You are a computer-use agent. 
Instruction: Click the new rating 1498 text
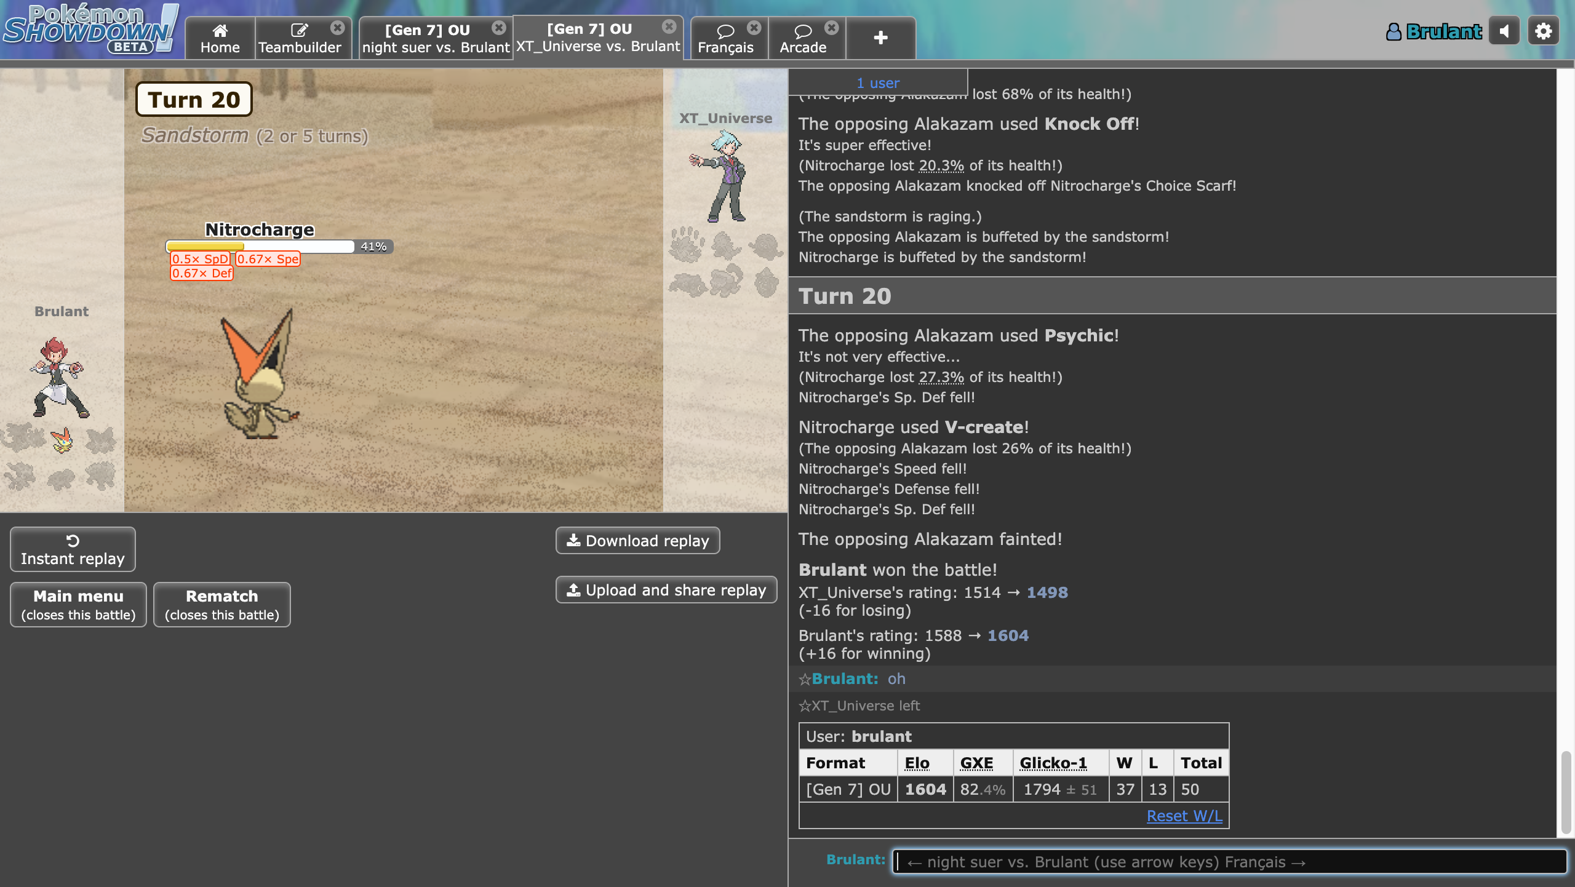[1047, 592]
